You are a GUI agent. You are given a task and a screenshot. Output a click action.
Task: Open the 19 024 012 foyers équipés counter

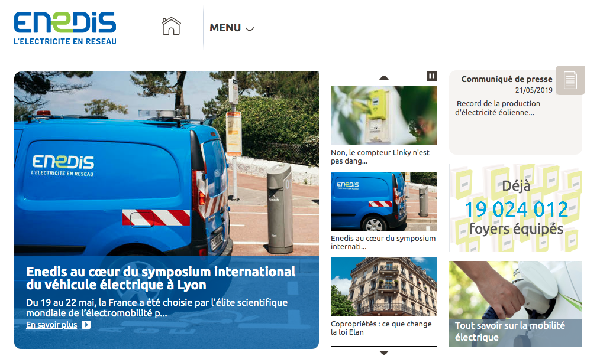point(515,208)
